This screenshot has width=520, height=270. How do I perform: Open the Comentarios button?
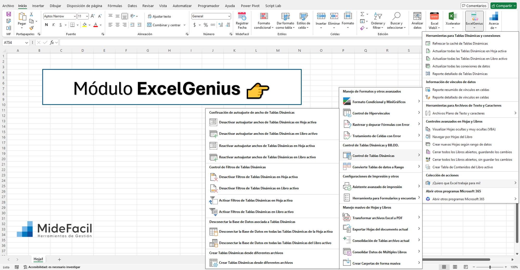[474, 6]
